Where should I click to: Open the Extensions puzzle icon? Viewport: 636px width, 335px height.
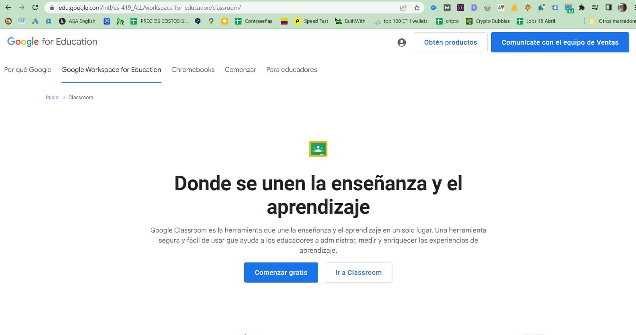(582, 8)
